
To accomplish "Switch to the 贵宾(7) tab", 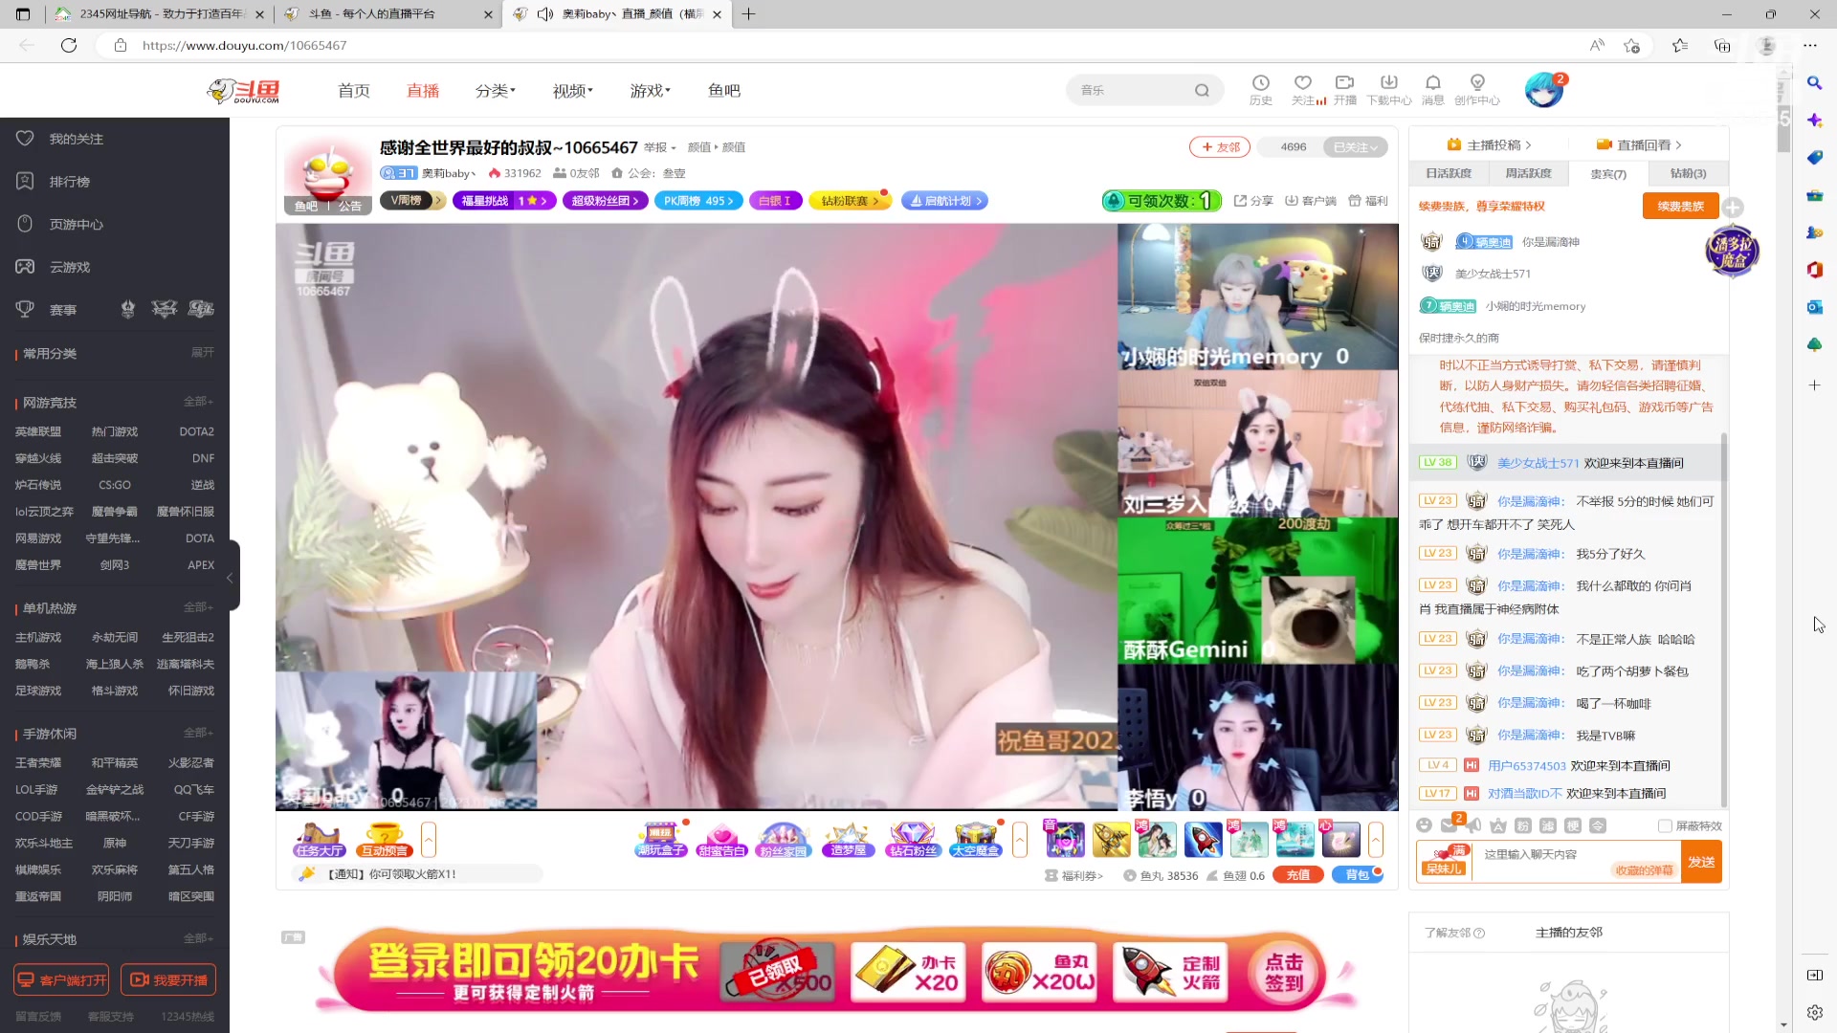I will click(1607, 173).
